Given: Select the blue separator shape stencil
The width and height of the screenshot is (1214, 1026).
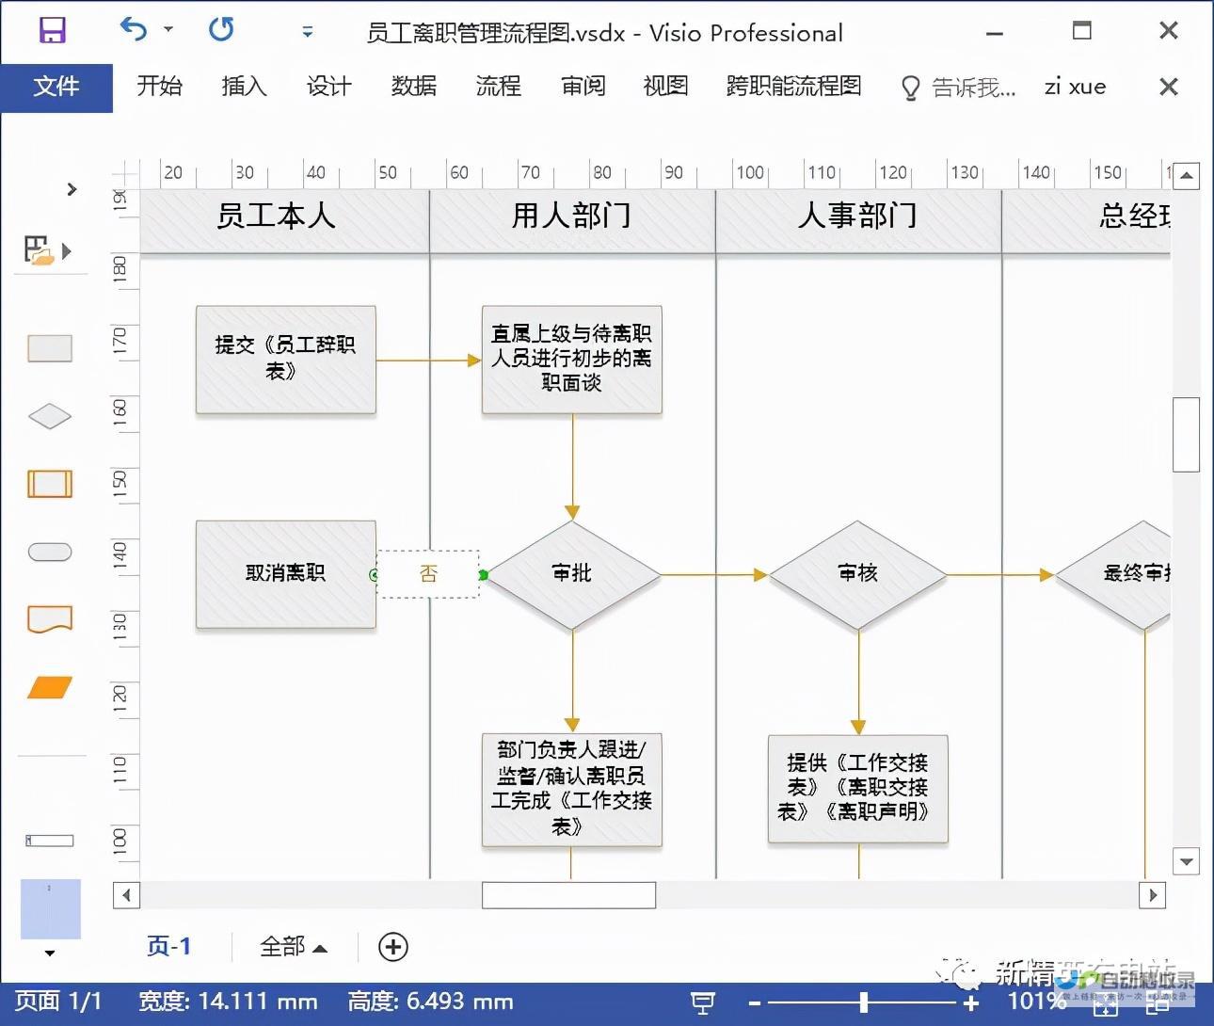Looking at the screenshot, I should point(51,908).
